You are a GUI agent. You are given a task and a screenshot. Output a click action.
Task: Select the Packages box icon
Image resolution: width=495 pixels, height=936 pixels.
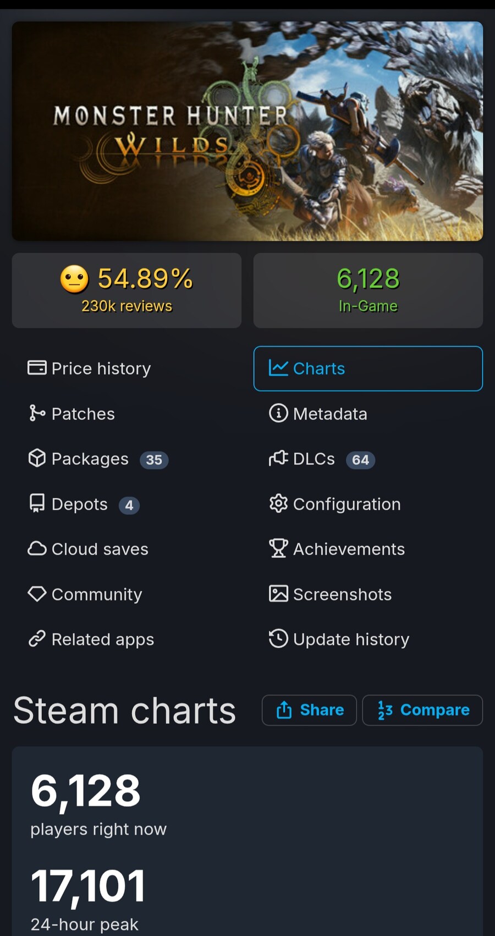pyautogui.click(x=37, y=458)
